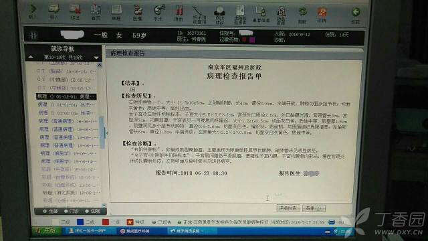Viewport: 428px width, 241px height.
Task: Open the 手术 toolbar icon
Action: (158, 13)
